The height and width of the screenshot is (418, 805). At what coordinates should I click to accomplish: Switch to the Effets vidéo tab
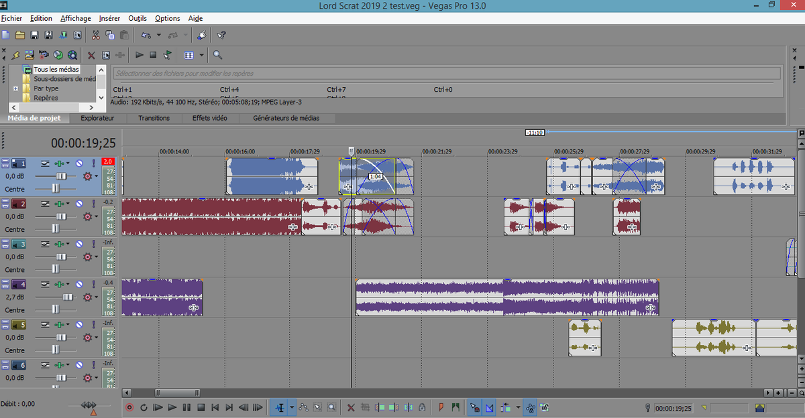210,118
